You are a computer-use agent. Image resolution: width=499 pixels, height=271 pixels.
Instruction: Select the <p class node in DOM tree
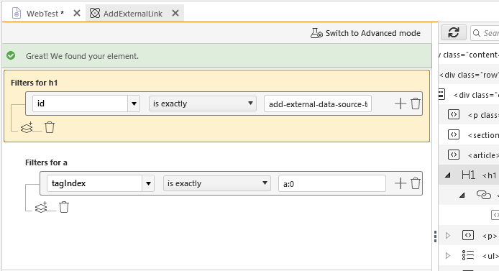click(482, 115)
